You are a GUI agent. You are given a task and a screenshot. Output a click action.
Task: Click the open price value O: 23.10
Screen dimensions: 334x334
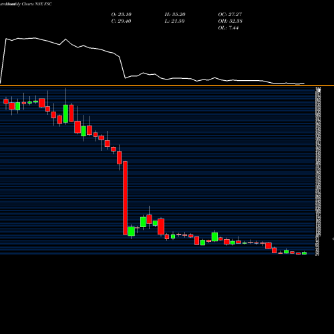click(x=122, y=15)
